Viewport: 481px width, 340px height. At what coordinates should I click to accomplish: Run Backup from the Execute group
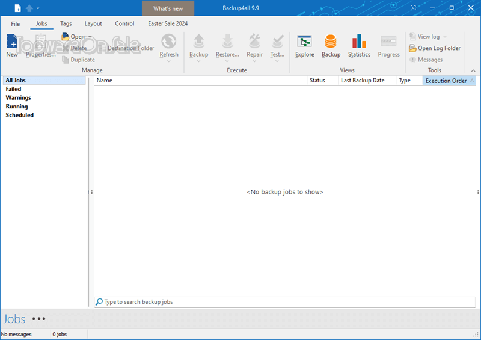199,46
